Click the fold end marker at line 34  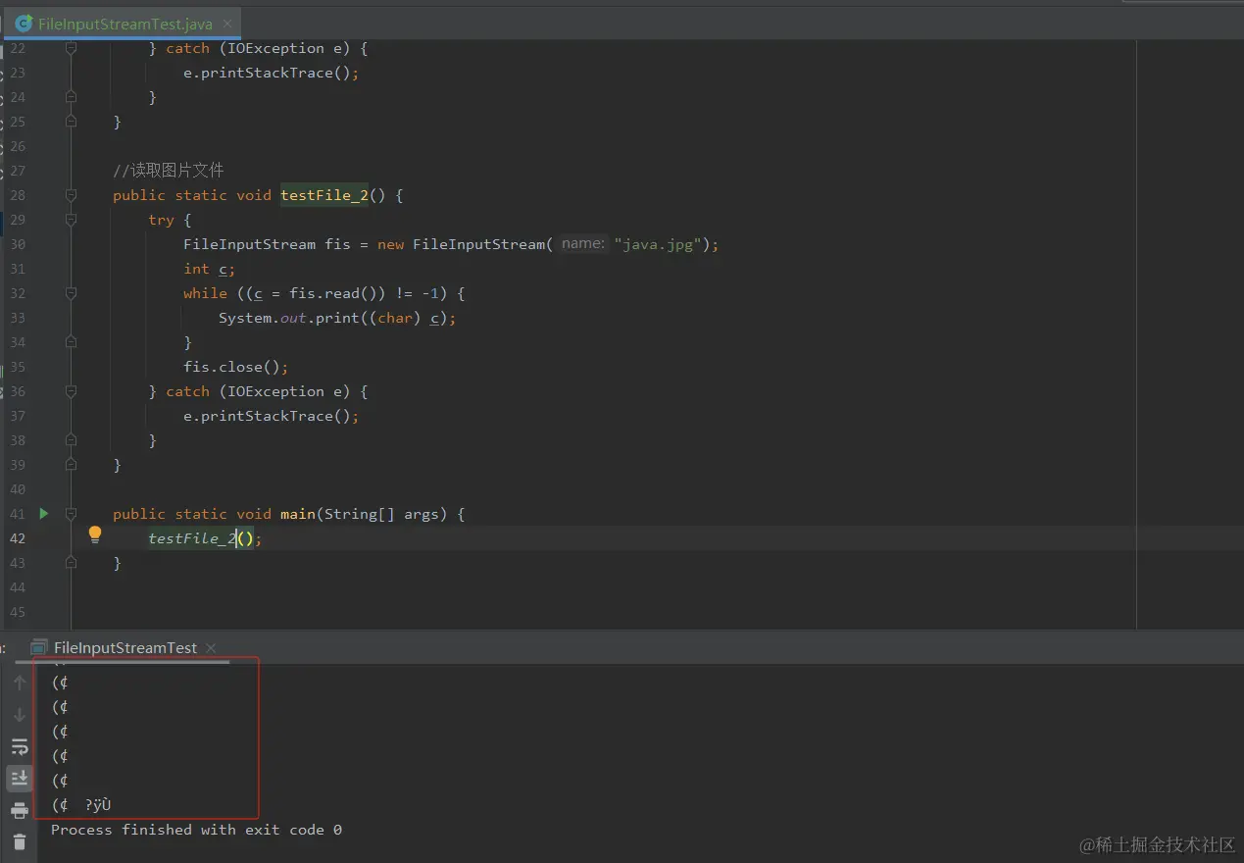click(x=71, y=342)
